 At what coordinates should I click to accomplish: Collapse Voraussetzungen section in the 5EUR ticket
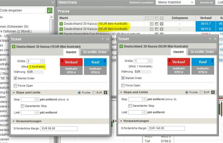coord(121,121)
